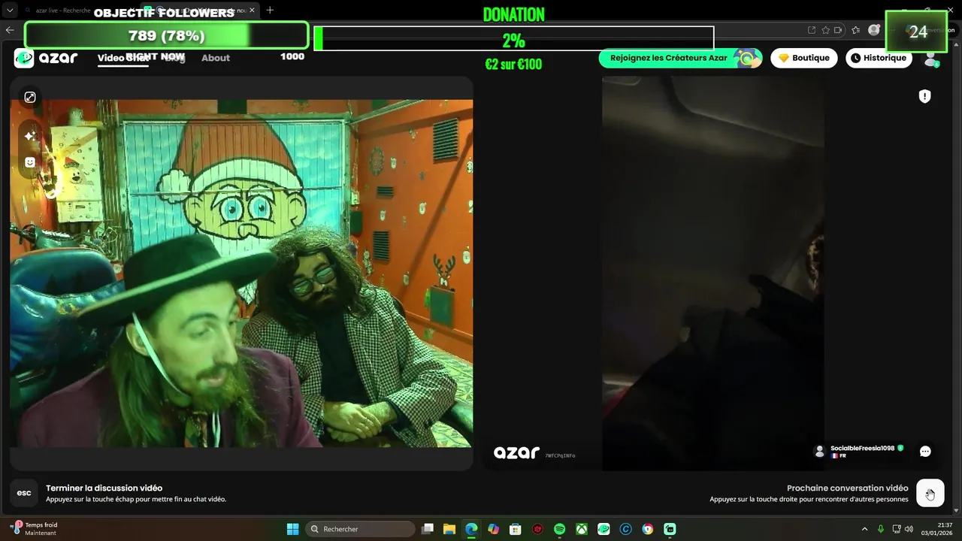The width and height of the screenshot is (962, 541).
Task: Open Temps froid weather widget
Action: [x=35, y=529]
